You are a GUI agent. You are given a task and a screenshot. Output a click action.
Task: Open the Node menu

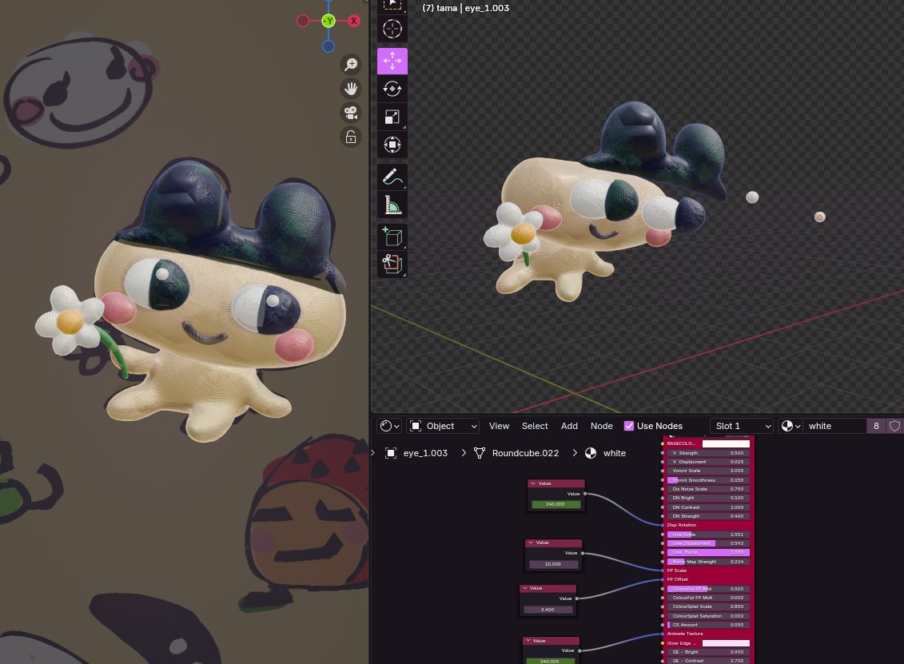tap(601, 426)
